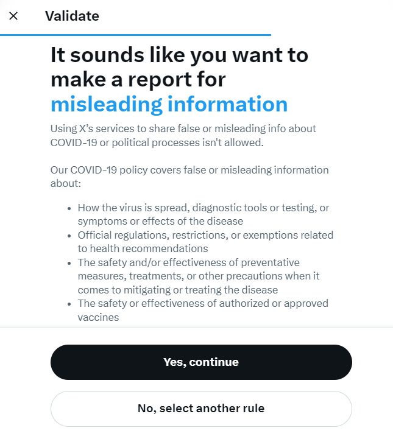The width and height of the screenshot is (393, 439).
Task: Click the bullet dot before "The safety or effectiveness"
Action: click(x=71, y=304)
